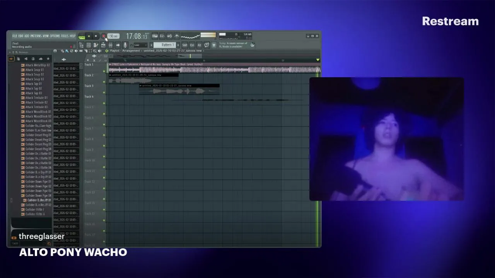
Task: Select the browser current project tab icon
Action: coord(19,59)
